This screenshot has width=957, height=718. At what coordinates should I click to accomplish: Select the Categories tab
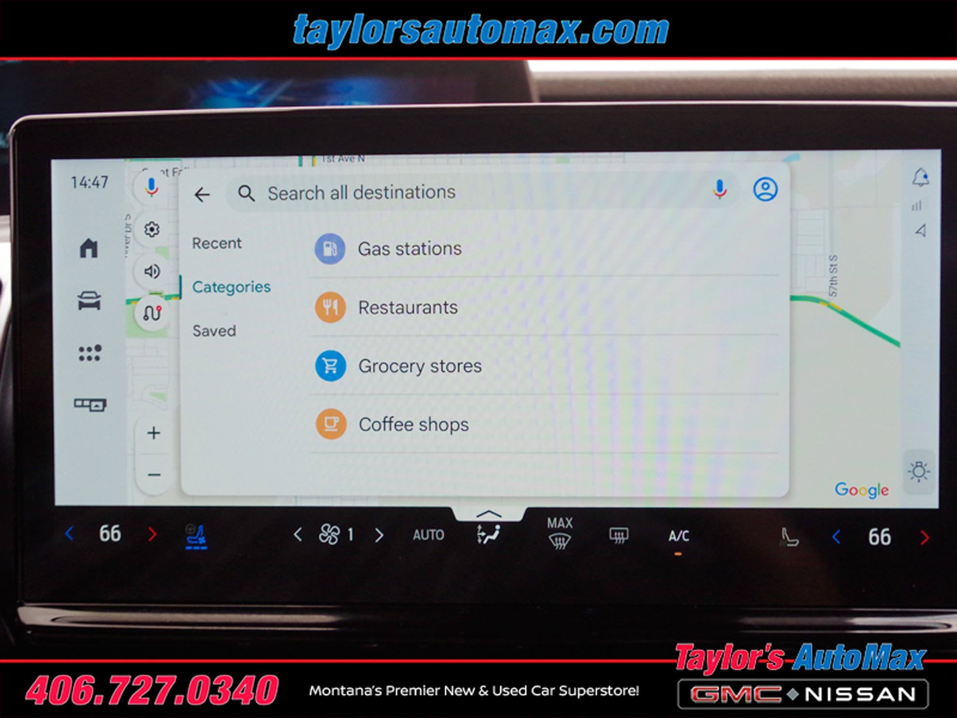231,287
